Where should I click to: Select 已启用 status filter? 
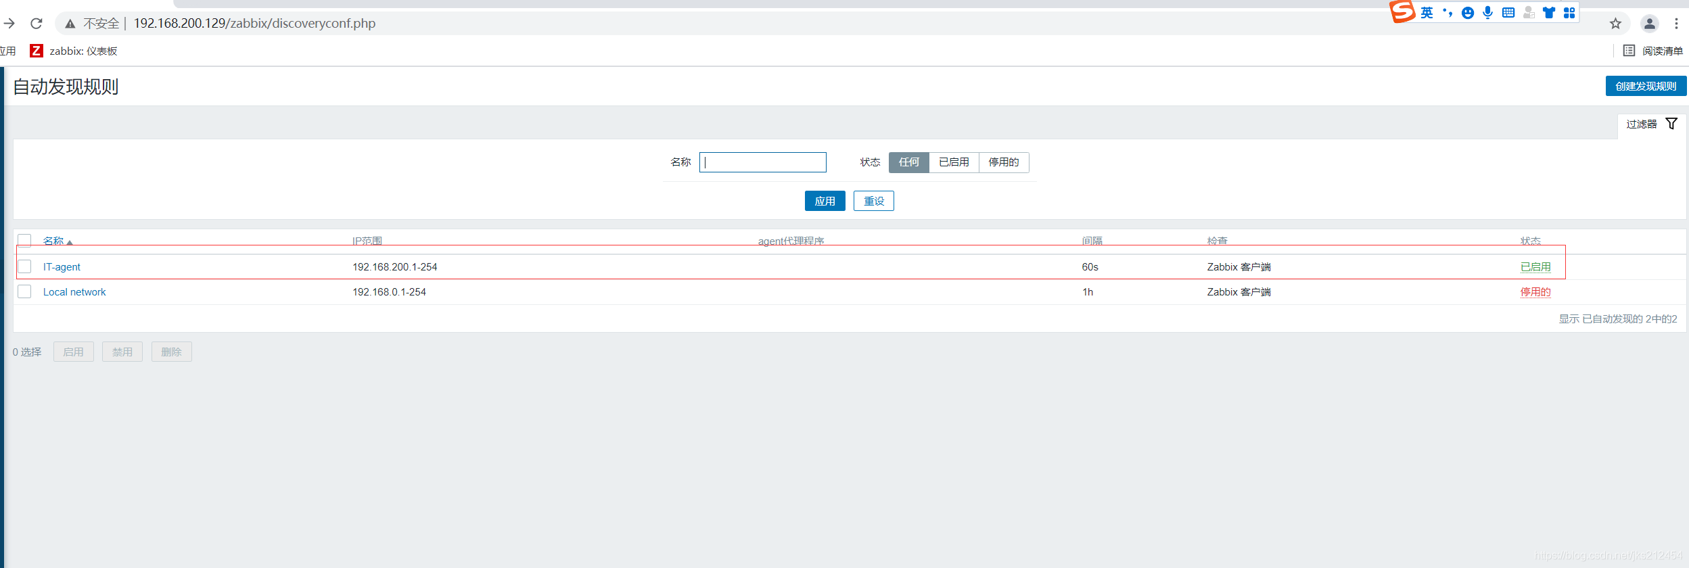(954, 162)
